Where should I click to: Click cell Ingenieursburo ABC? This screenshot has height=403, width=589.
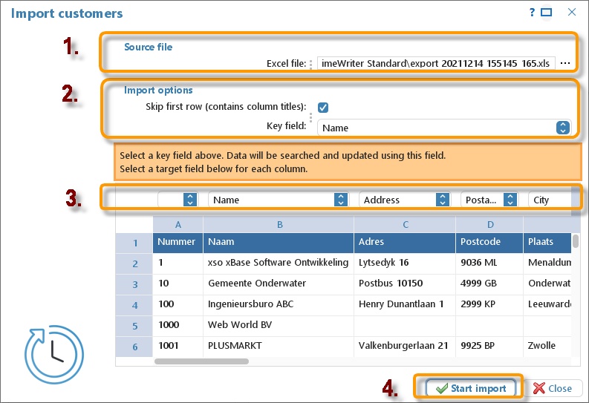[x=279, y=304]
